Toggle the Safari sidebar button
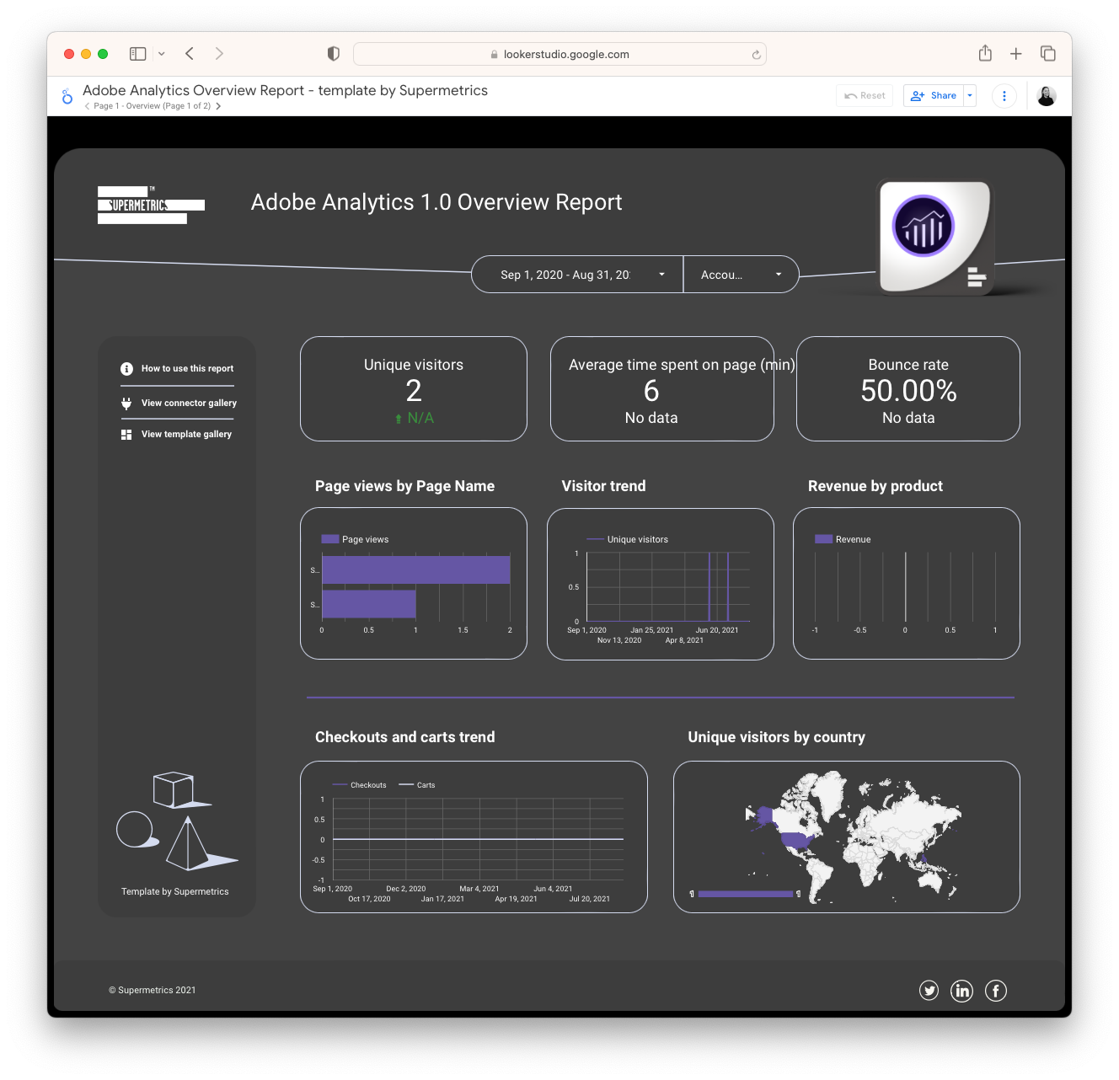 tap(138, 54)
